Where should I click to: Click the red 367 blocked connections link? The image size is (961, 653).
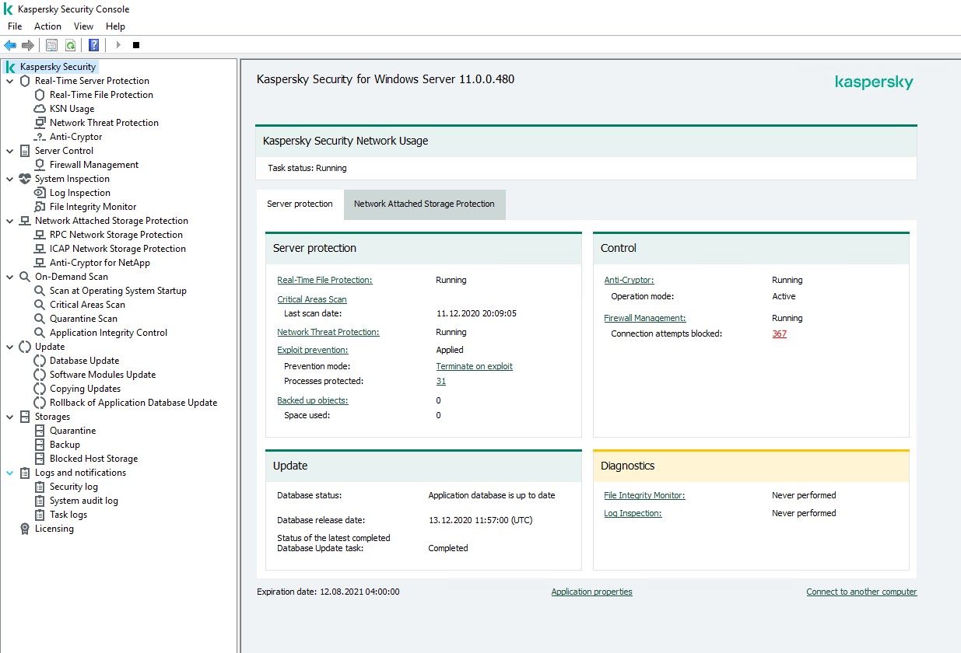click(779, 333)
